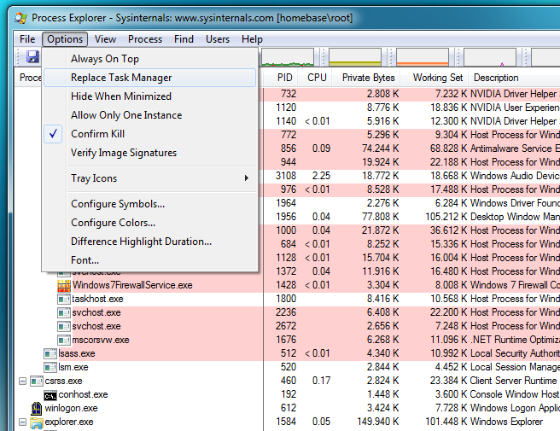Click the lsm.exe process icon

point(50,368)
